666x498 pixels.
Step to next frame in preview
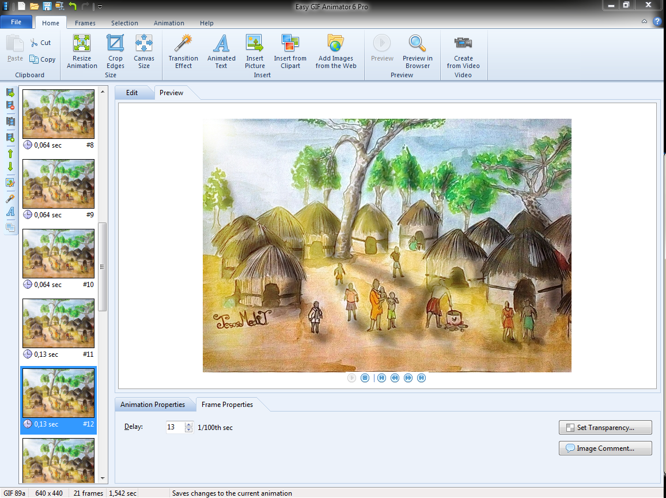[408, 378]
